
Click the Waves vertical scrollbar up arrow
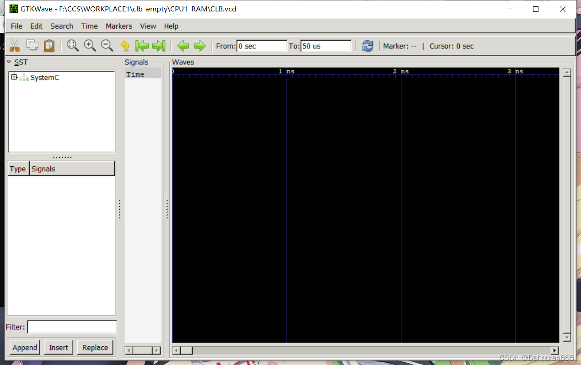pyautogui.click(x=567, y=72)
